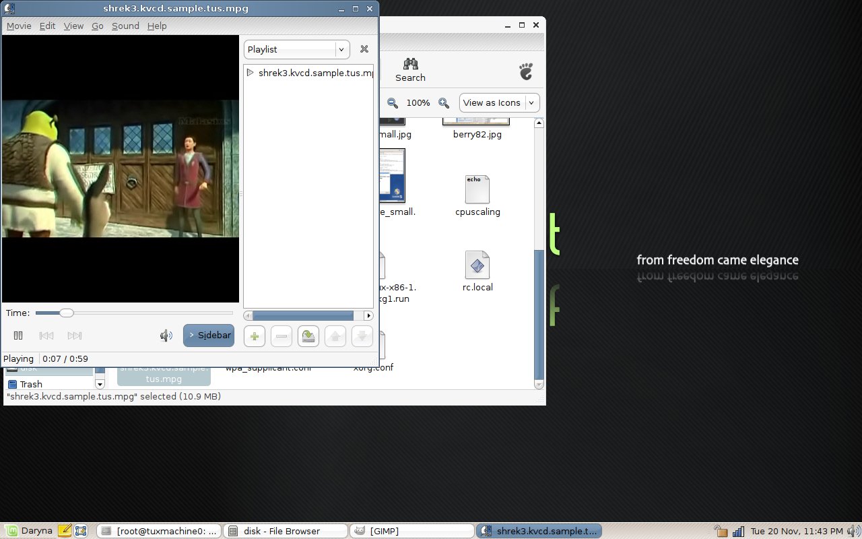Close the Playlist sidebar panel
This screenshot has width=862, height=539.
pyautogui.click(x=364, y=49)
